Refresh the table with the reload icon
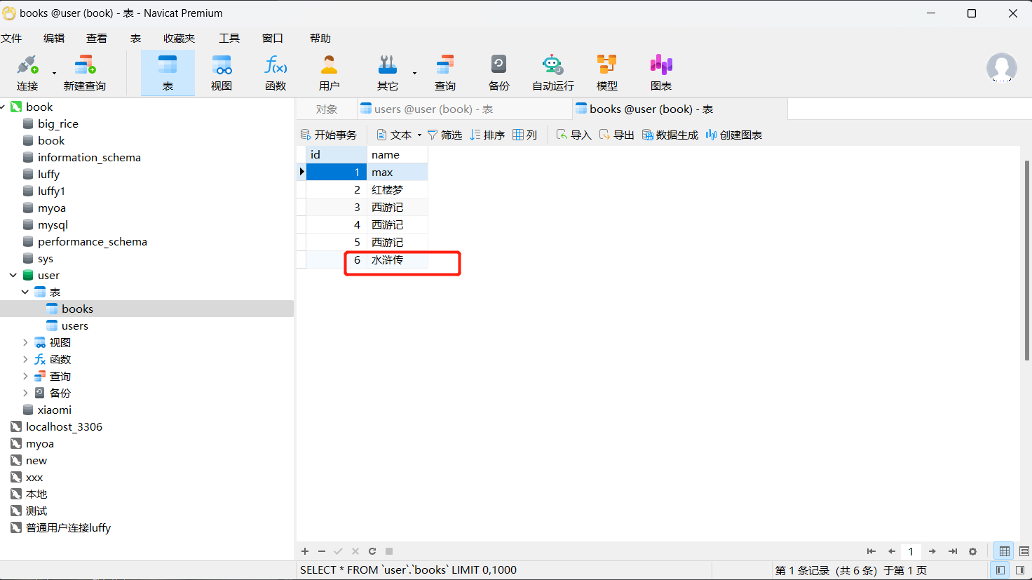This screenshot has width=1032, height=580. pyautogui.click(x=372, y=551)
